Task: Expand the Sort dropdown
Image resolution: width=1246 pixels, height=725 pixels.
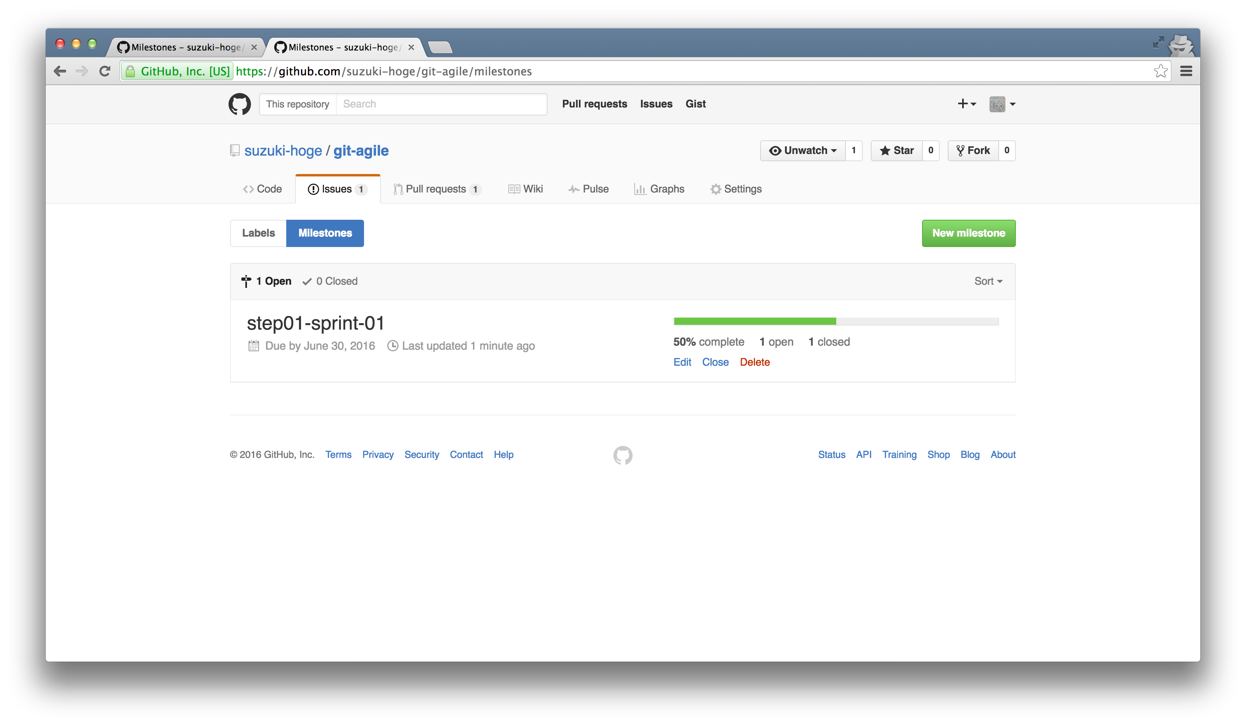Action: coord(988,281)
